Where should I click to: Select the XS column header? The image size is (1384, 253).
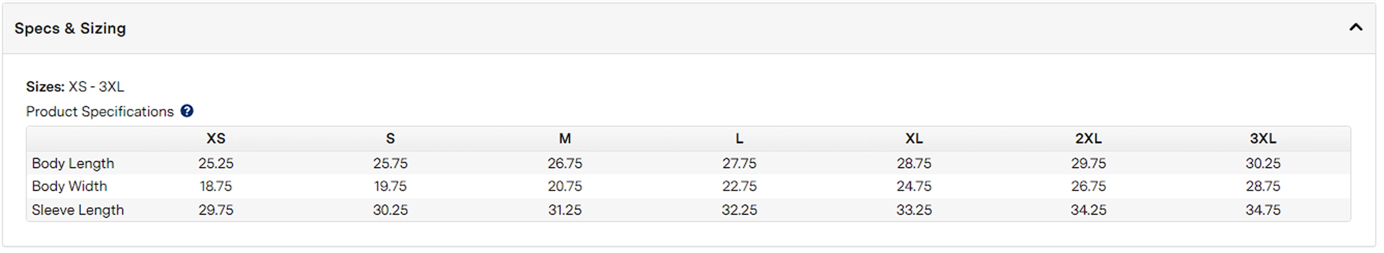[216, 138]
